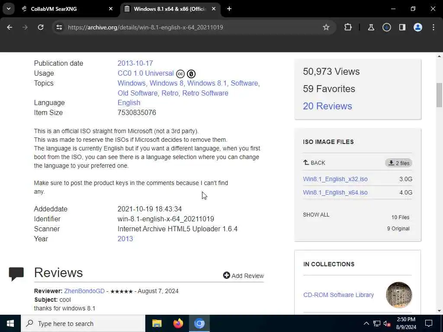This screenshot has height=332, width=443.
Task: Click the Chrome taskbar icon
Action: click(x=199, y=323)
